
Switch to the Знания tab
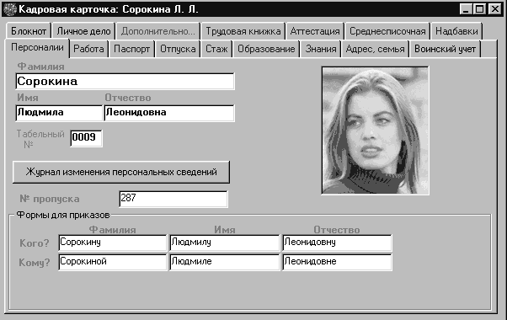click(321, 49)
